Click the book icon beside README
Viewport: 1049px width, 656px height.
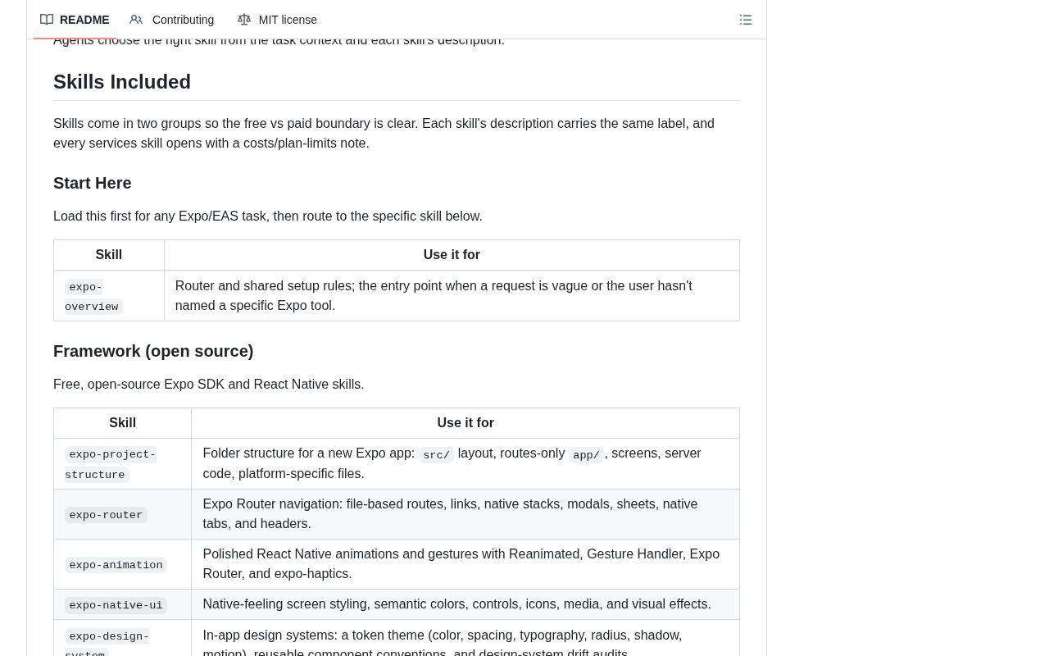click(47, 20)
